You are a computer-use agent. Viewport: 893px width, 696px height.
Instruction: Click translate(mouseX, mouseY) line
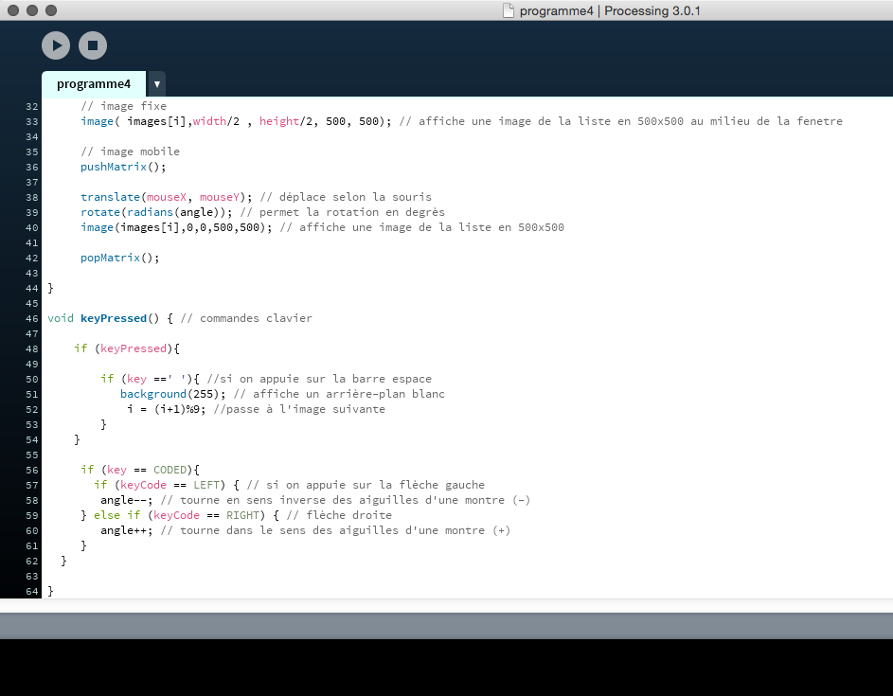coord(166,197)
